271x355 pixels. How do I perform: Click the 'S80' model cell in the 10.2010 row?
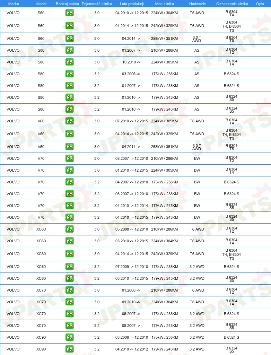pos(41,62)
